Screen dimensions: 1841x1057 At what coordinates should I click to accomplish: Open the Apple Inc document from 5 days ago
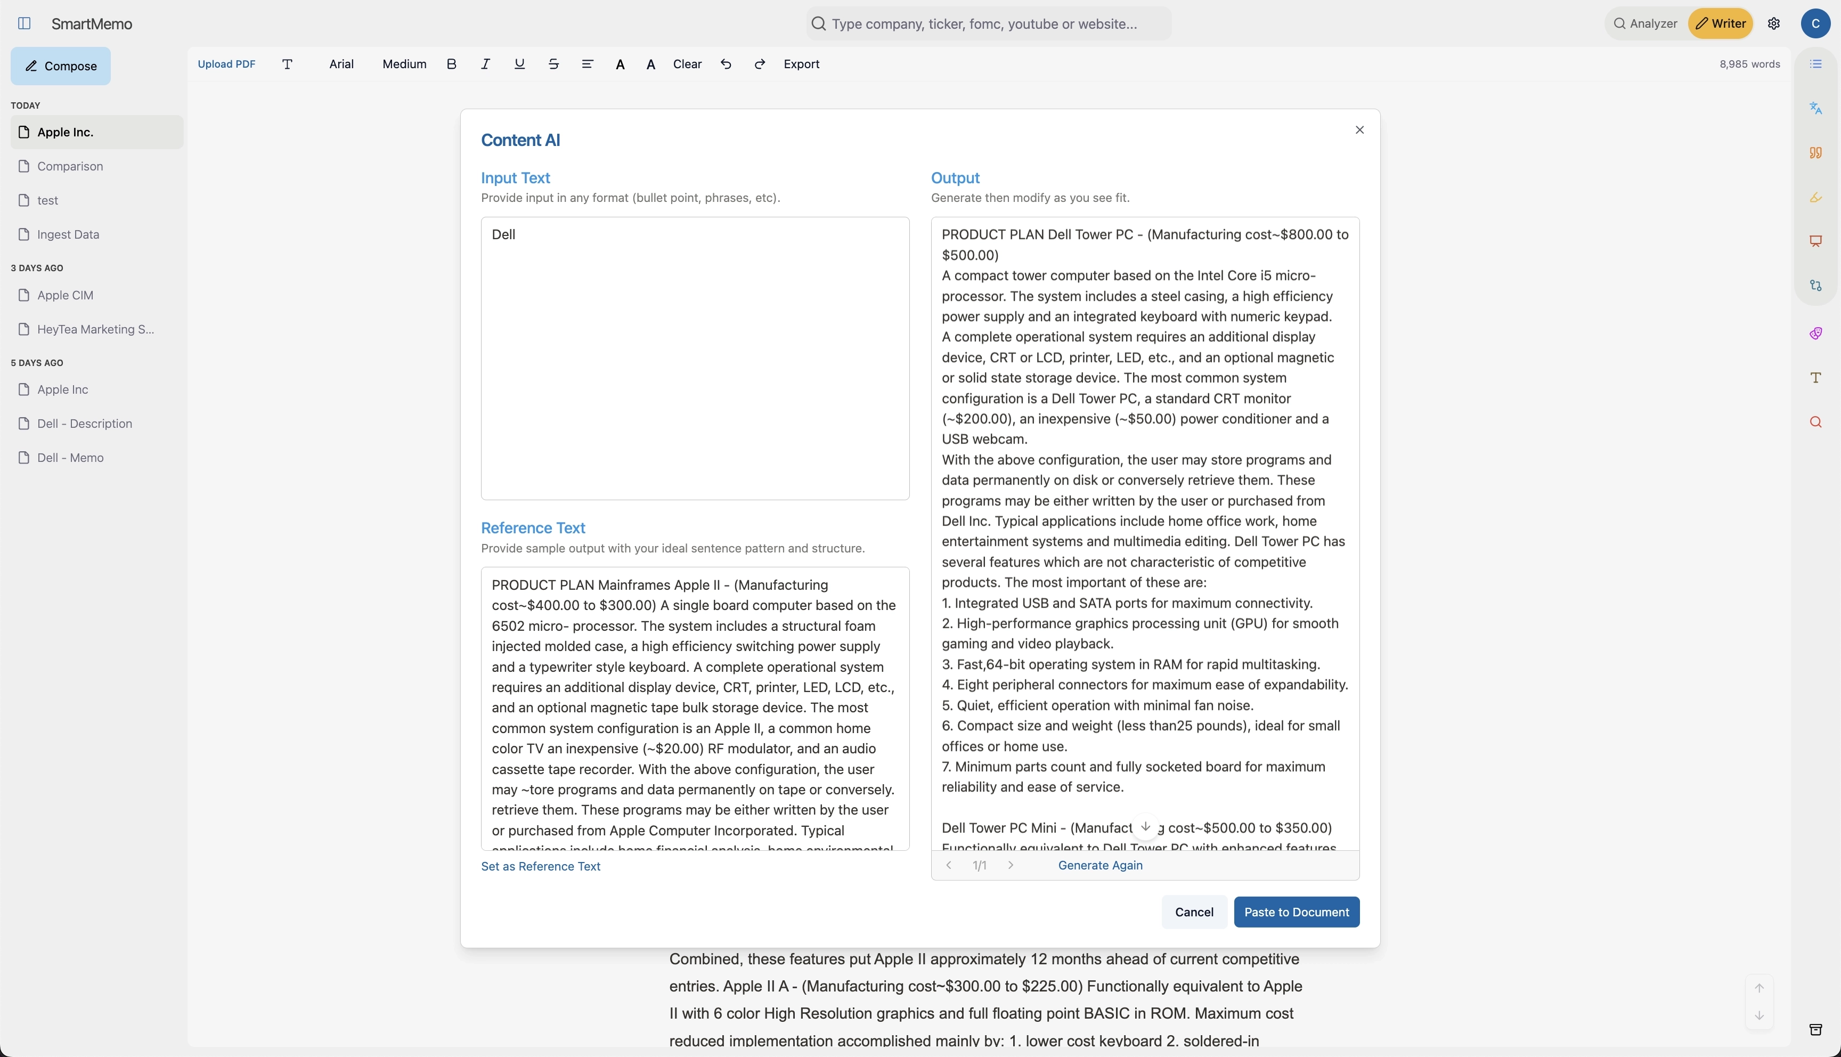coord(97,390)
